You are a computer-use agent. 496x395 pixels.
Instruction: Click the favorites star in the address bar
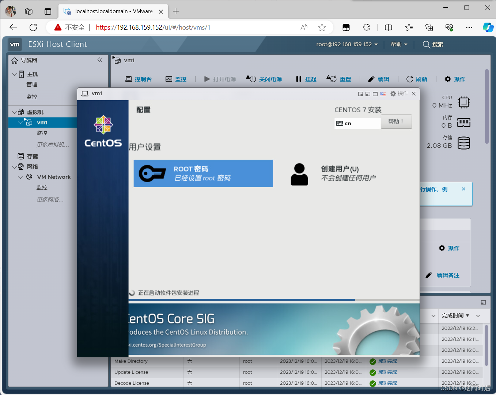pos(322,27)
